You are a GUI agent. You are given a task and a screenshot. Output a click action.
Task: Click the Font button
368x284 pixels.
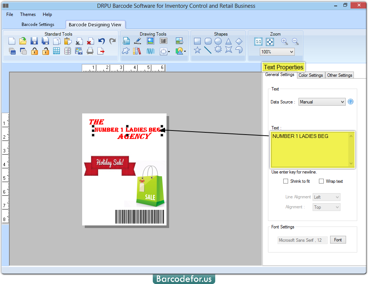[338, 240]
